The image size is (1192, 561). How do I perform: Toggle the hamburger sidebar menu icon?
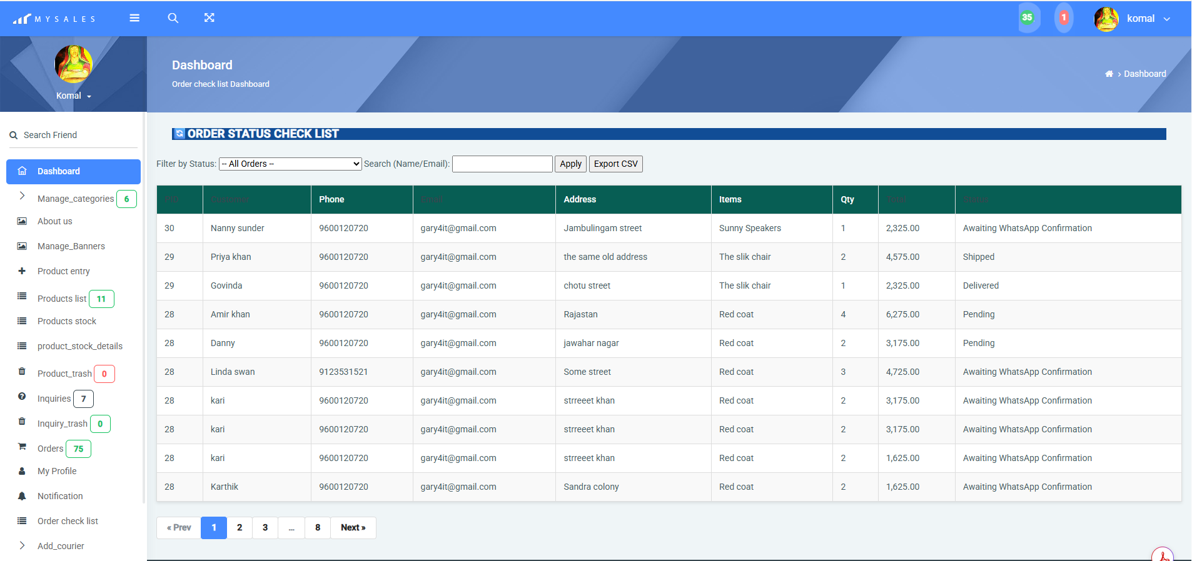point(134,18)
